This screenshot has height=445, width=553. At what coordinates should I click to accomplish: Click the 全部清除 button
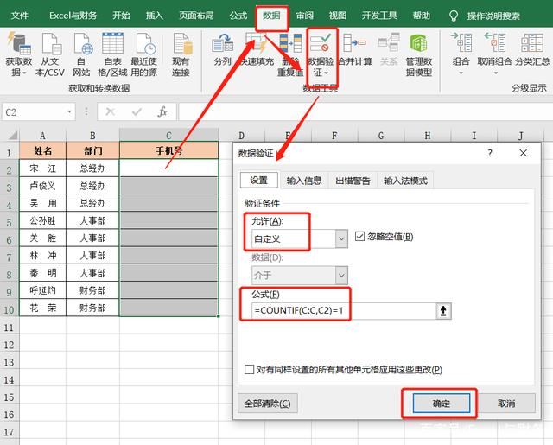[x=267, y=403]
